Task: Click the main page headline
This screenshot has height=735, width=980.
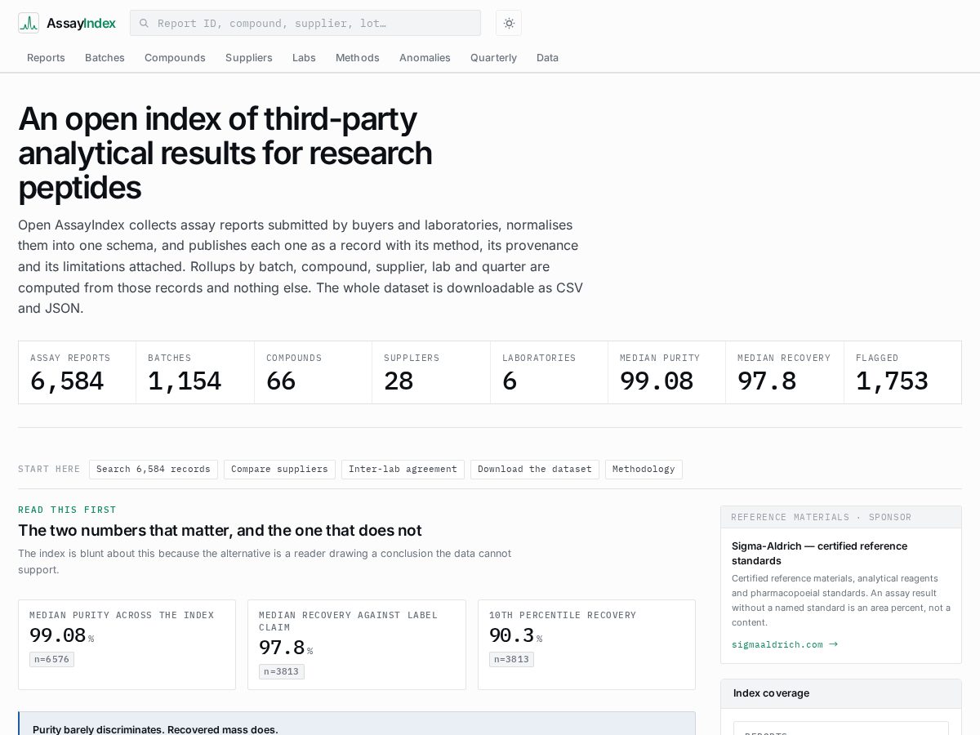Action: click(225, 153)
